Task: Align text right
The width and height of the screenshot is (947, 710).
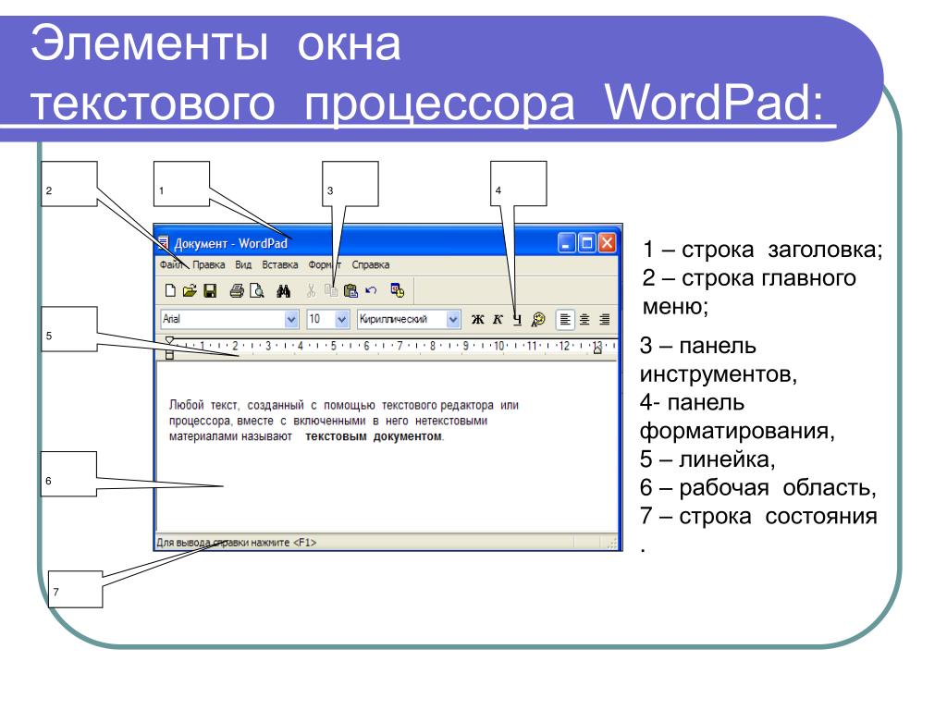Action: (605, 319)
